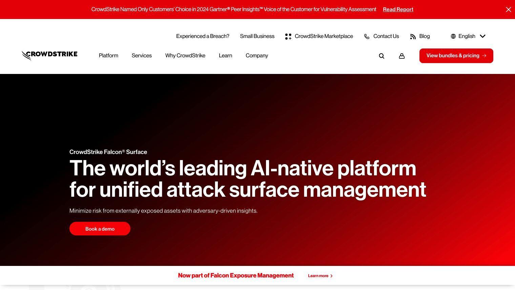This screenshot has width=515, height=290.
Task: Click the Minimize risk subtitle text
Action: click(163, 211)
